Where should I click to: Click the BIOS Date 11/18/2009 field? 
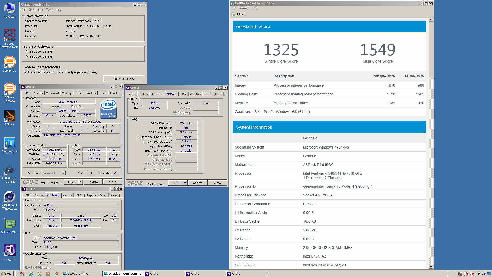point(81,247)
